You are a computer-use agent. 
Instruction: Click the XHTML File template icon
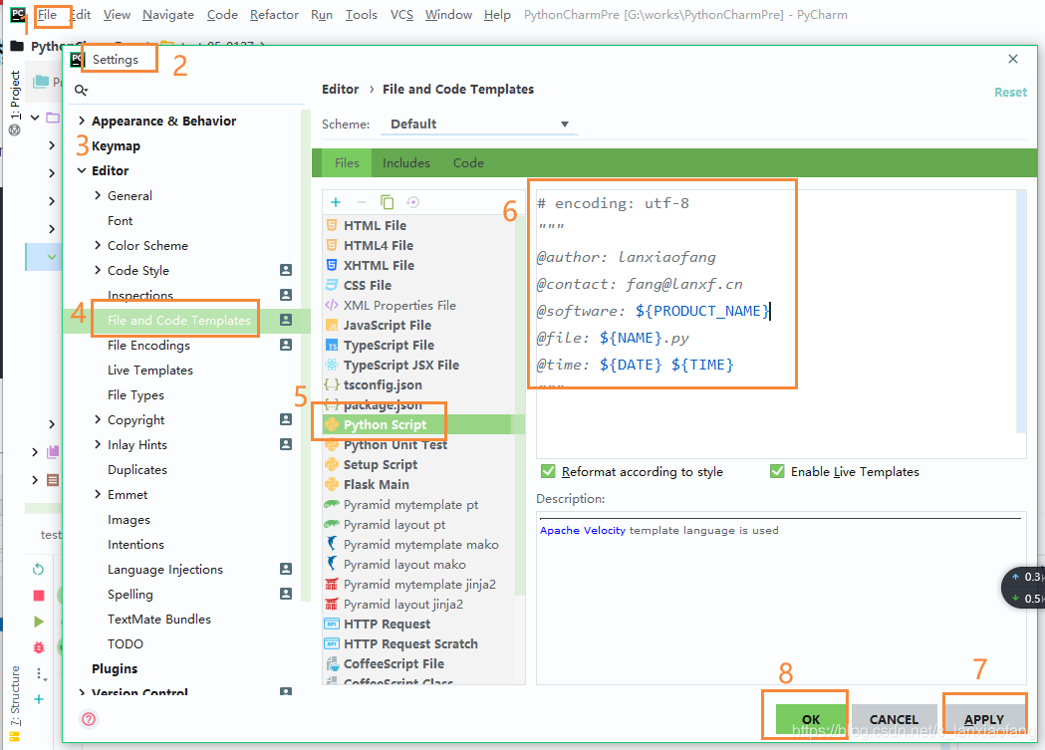pos(331,265)
